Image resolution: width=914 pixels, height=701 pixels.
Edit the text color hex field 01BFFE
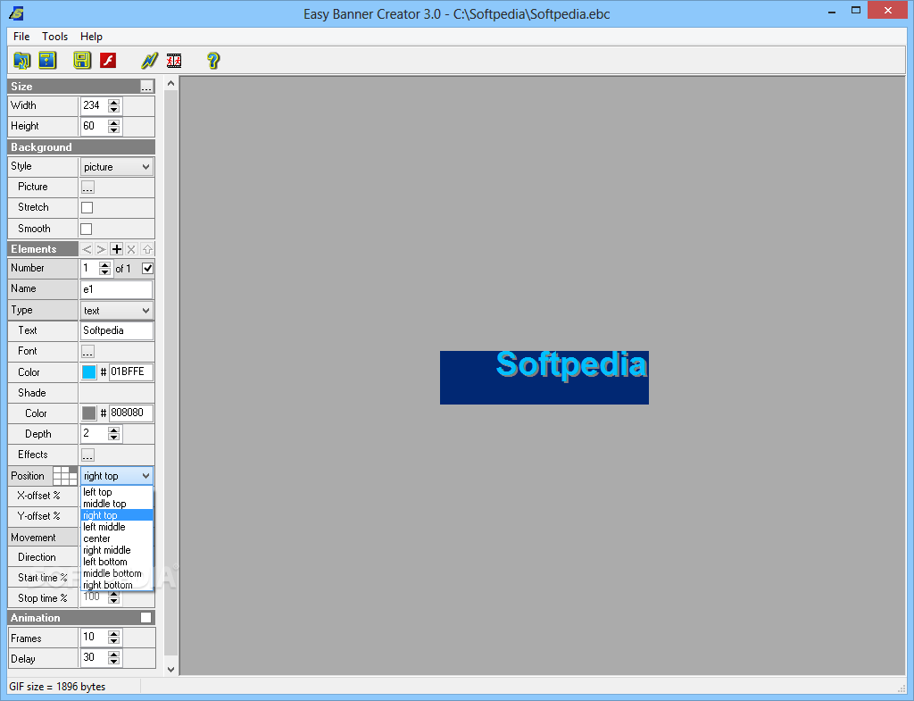click(x=130, y=372)
